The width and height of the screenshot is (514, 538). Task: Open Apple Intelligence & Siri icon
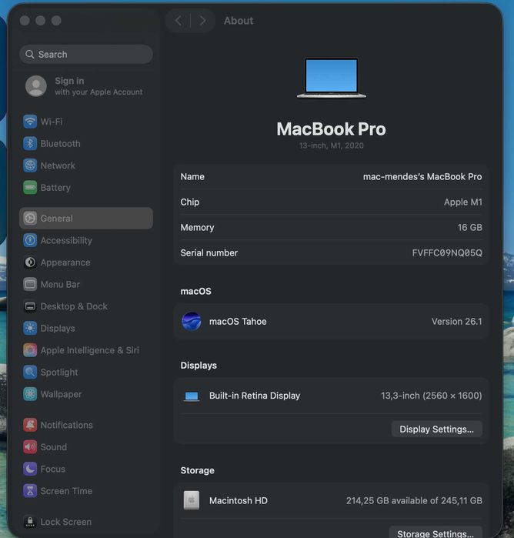[x=30, y=350]
